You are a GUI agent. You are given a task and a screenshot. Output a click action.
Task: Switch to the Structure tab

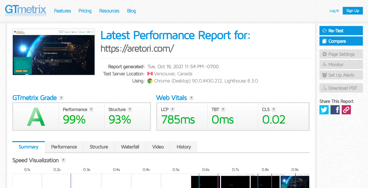pos(99,147)
